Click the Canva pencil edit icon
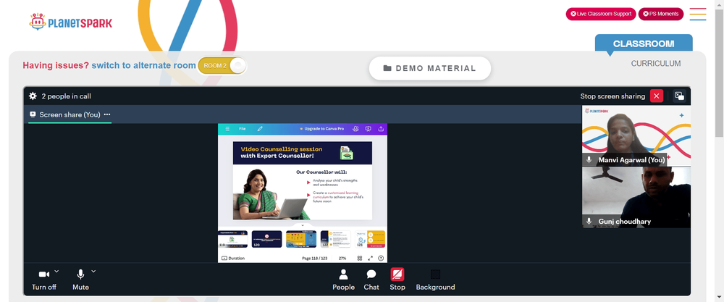The height and width of the screenshot is (302, 724). tap(260, 129)
